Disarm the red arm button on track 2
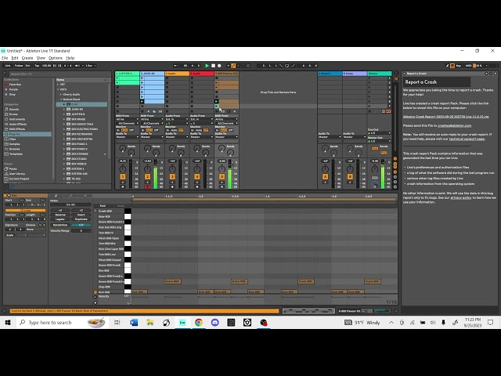501x376 pixels. pyautogui.click(x=147, y=186)
